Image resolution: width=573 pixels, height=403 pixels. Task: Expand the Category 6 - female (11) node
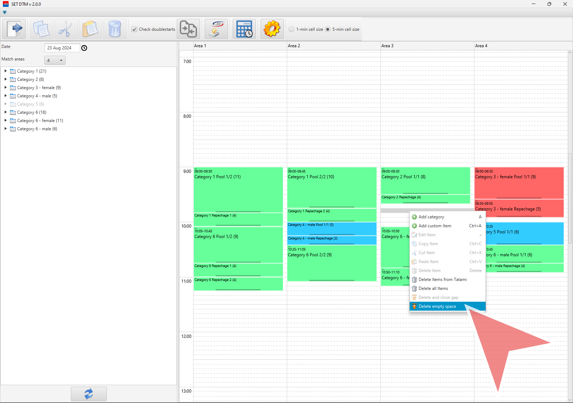pos(6,121)
